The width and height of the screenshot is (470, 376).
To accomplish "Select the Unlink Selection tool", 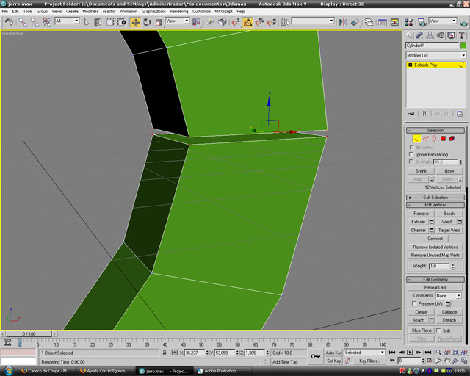I will point(35,22).
